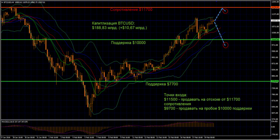Click the 9051.80 price axis label

[275, 58]
